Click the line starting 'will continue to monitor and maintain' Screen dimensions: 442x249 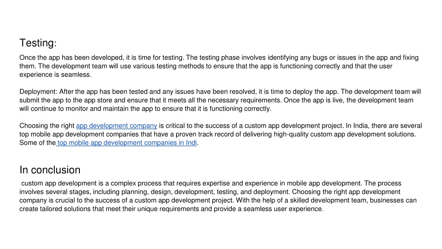tap(145, 109)
